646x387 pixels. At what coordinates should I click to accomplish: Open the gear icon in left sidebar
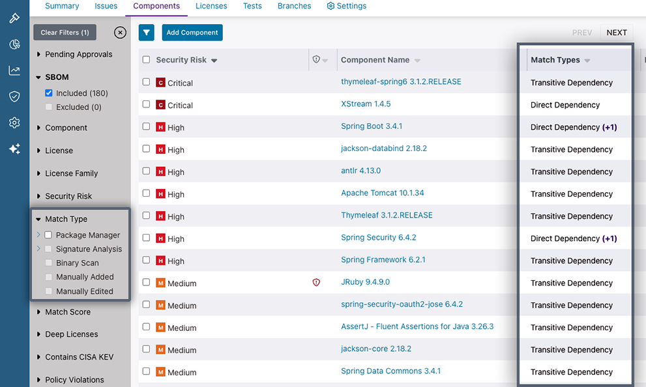coord(14,122)
